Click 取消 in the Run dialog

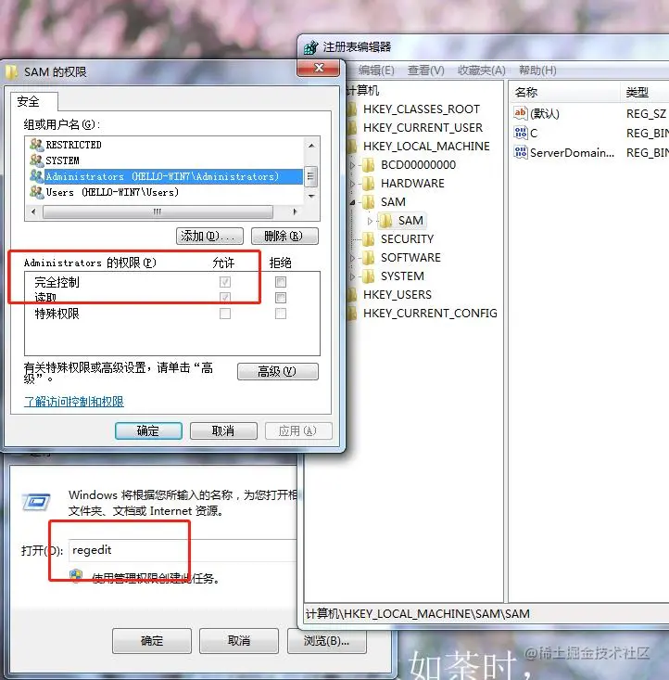(x=239, y=640)
